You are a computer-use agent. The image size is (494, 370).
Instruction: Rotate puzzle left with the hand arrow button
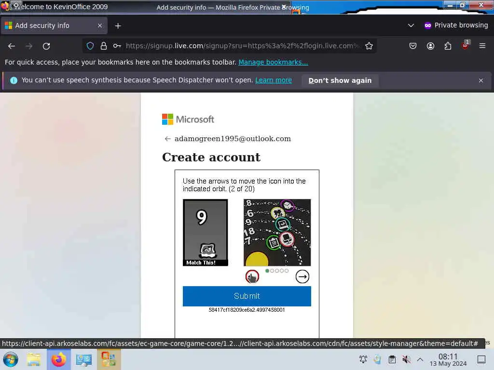[252, 277]
